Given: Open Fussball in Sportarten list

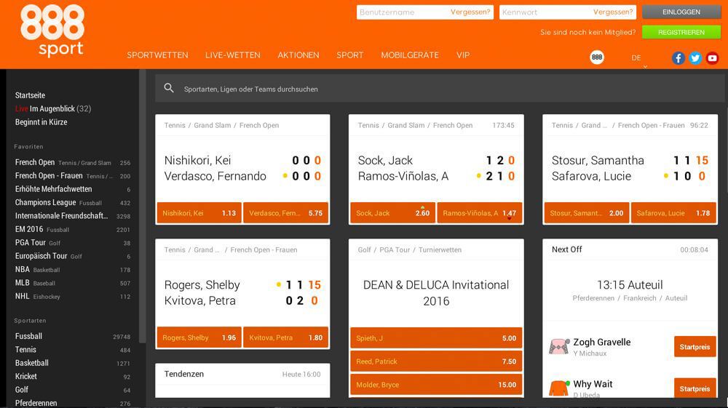Looking at the screenshot, I should tap(72, 336).
